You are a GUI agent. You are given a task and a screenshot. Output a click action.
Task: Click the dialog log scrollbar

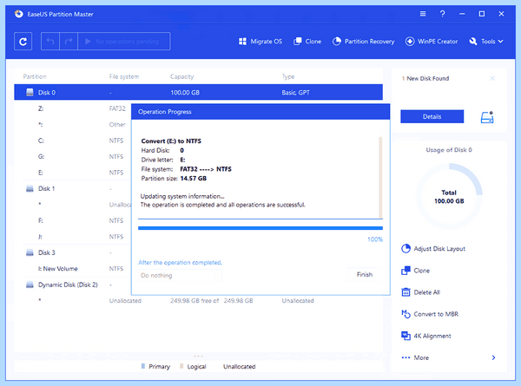coord(380,177)
